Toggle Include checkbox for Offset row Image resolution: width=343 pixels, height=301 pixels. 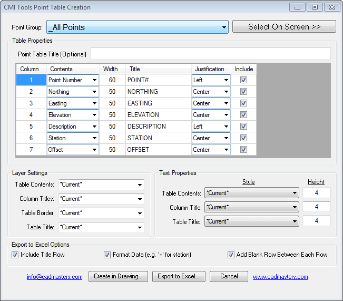(243, 150)
